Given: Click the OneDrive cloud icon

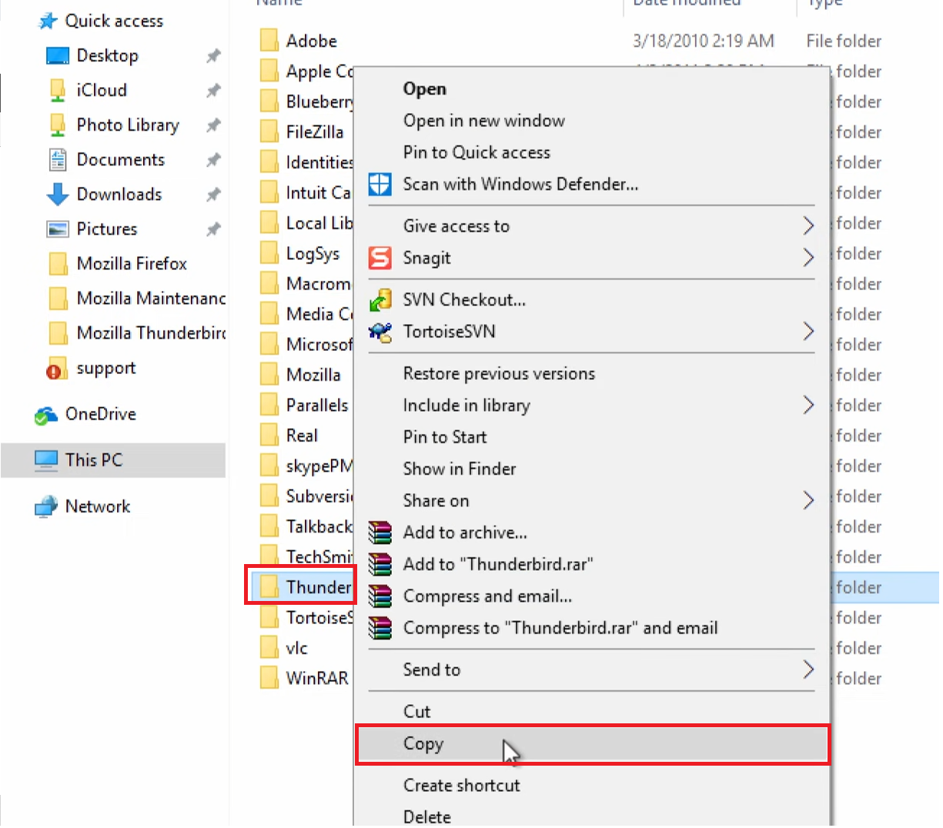Looking at the screenshot, I should (x=46, y=415).
